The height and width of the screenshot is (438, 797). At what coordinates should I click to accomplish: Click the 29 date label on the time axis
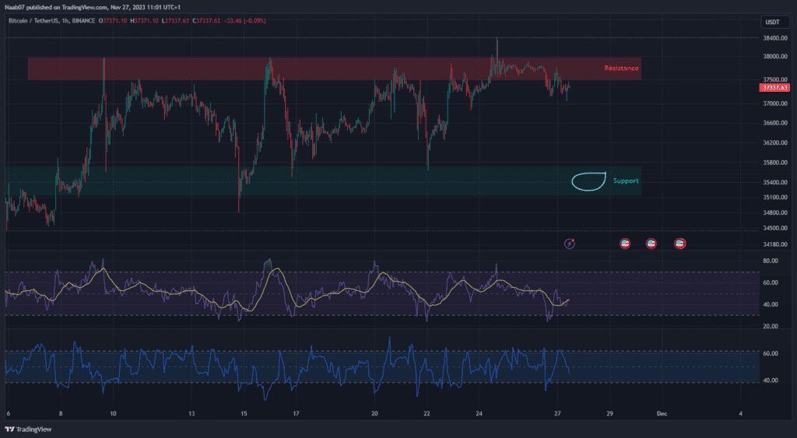point(610,414)
